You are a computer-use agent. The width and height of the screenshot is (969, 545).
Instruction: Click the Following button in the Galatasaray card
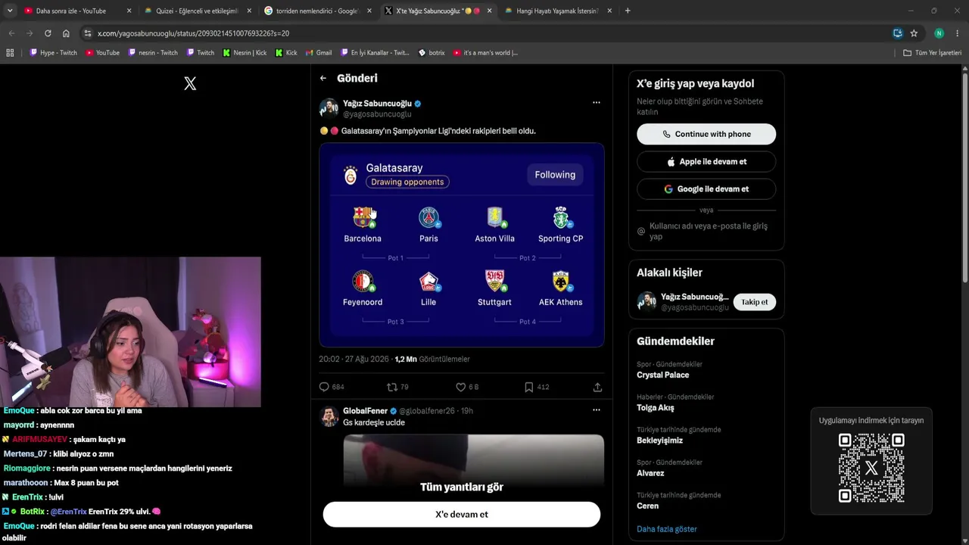pyautogui.click(x=555, y=175)
